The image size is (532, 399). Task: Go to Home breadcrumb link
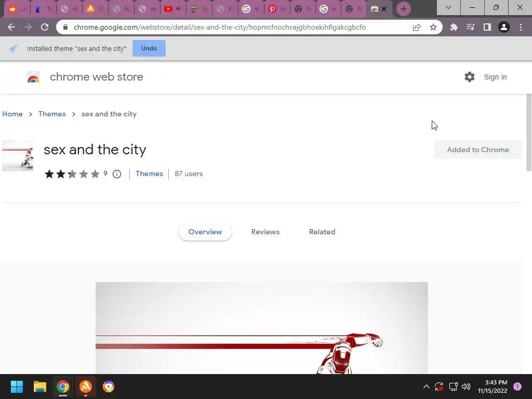12,114
